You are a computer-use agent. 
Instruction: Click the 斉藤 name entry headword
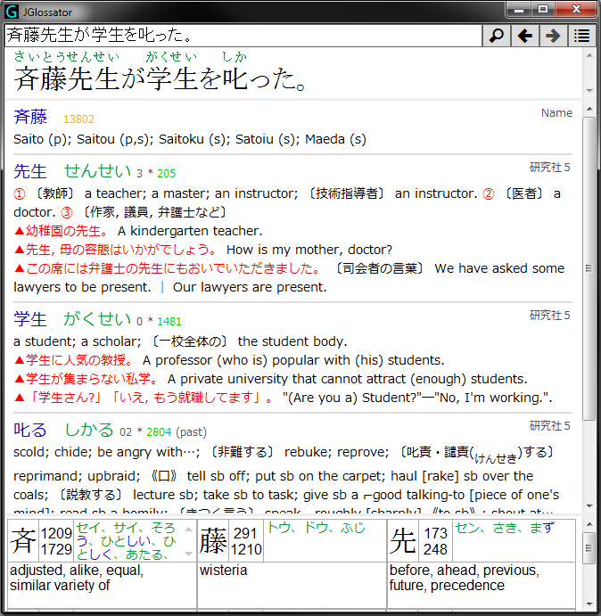30,117
